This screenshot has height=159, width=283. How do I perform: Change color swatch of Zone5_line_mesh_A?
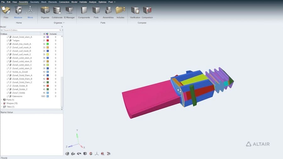[x=47, y=44]
